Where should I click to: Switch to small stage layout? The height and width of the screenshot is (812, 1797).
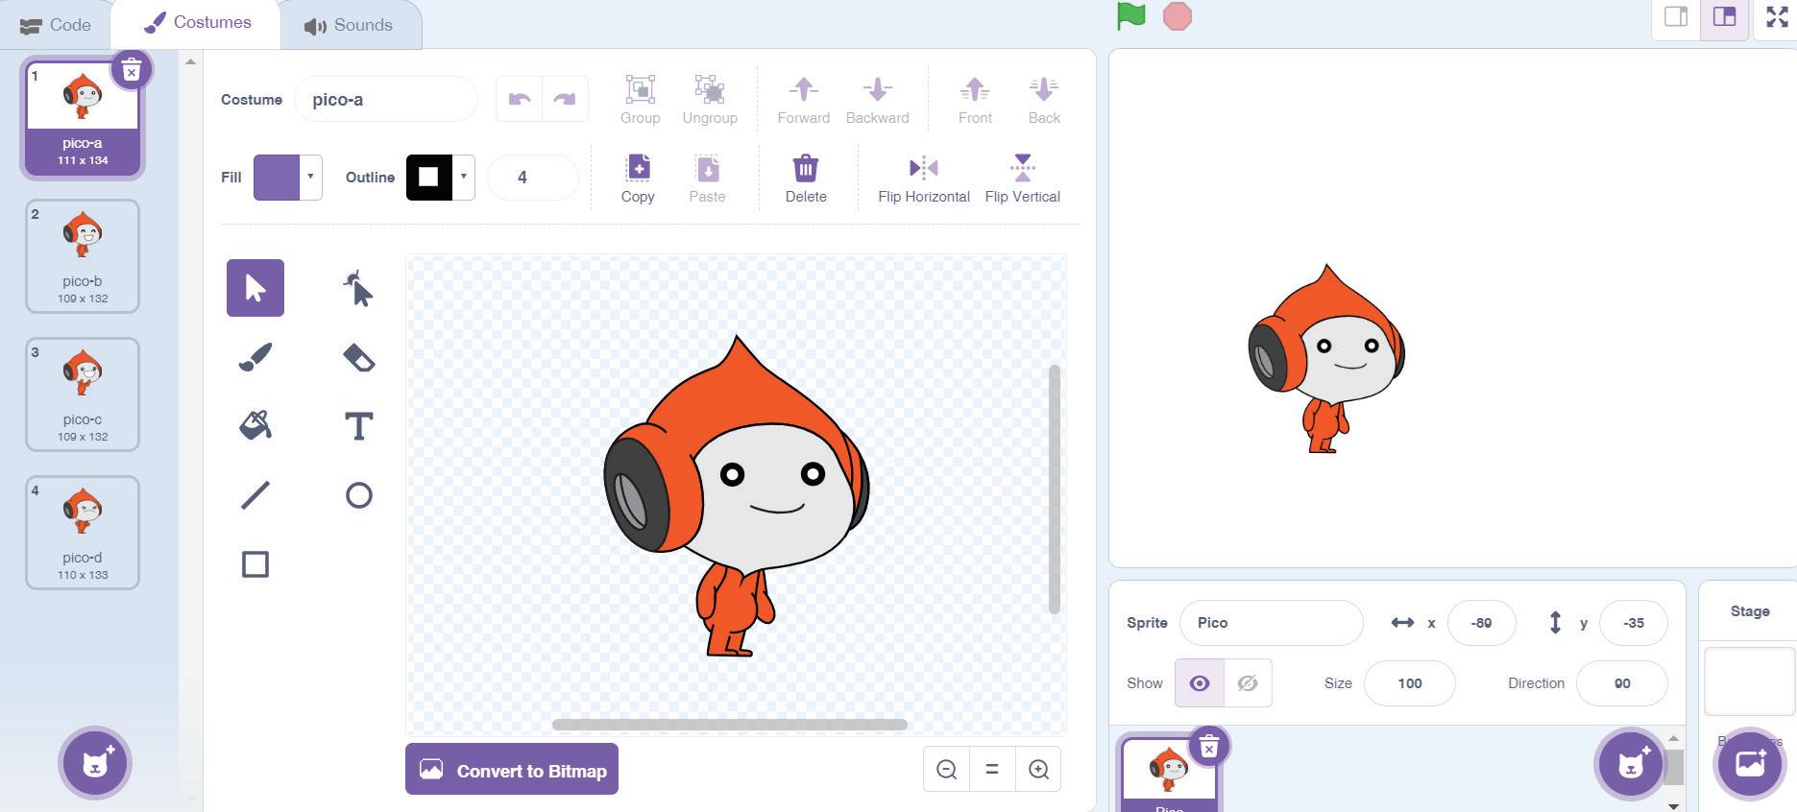[x=1676, y=17]
